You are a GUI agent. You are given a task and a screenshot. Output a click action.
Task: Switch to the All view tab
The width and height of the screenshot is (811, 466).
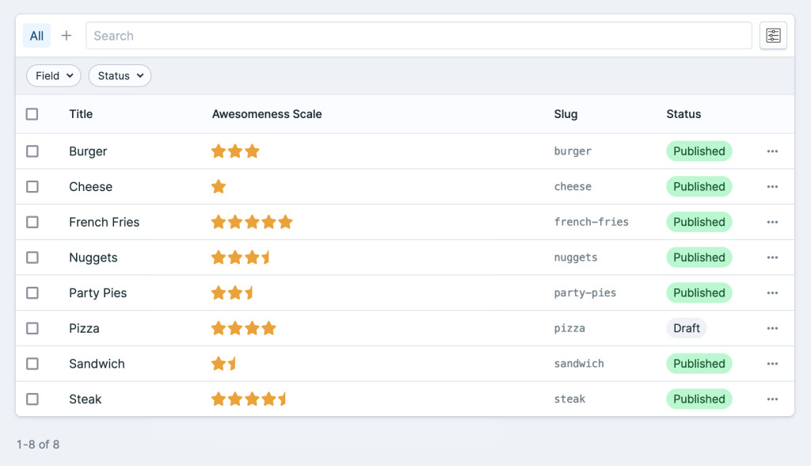tap(36, 36)
